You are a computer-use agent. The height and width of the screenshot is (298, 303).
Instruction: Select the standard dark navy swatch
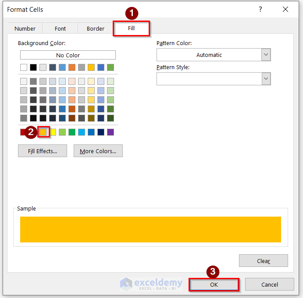(101, 132)
